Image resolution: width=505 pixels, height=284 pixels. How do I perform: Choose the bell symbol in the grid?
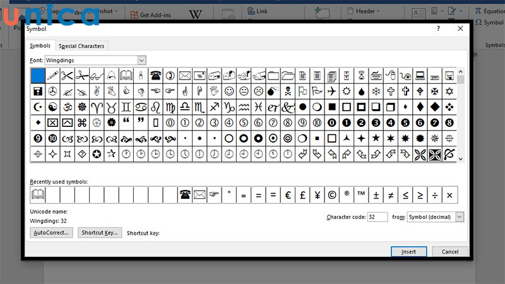click(111, 76)
